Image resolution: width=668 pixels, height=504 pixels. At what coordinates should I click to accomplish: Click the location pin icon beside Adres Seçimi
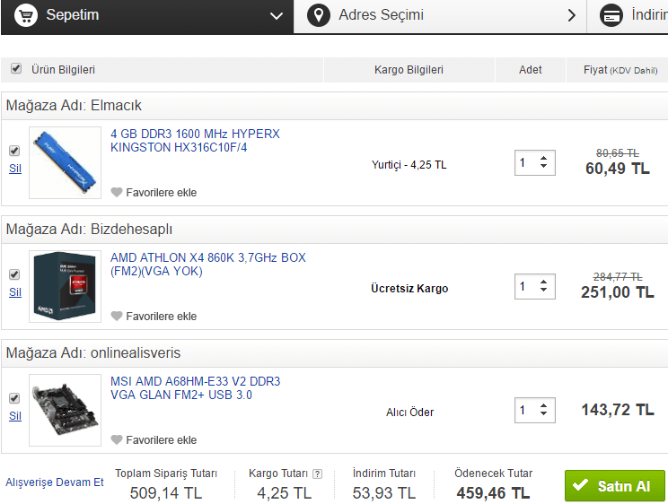pos(318,16)
